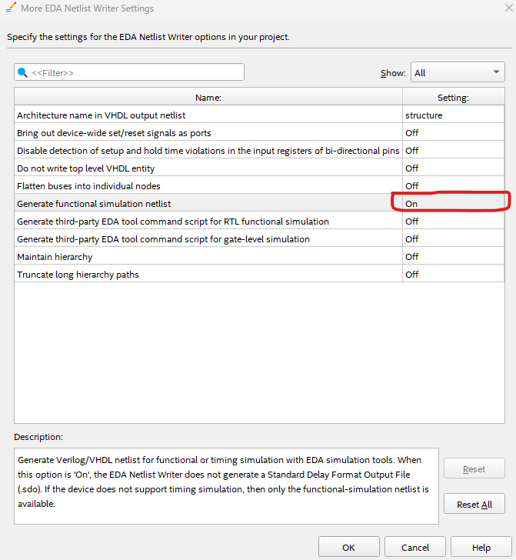Open the Show dropdown set to All
Screen dimensions: 516x560
[x=457, y=73]
